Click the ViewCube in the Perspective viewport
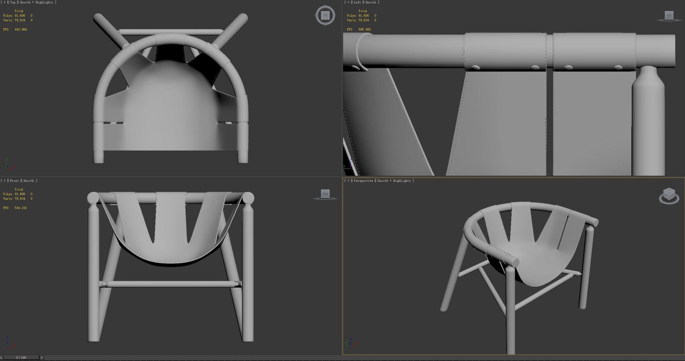 [x=669, y=196]
